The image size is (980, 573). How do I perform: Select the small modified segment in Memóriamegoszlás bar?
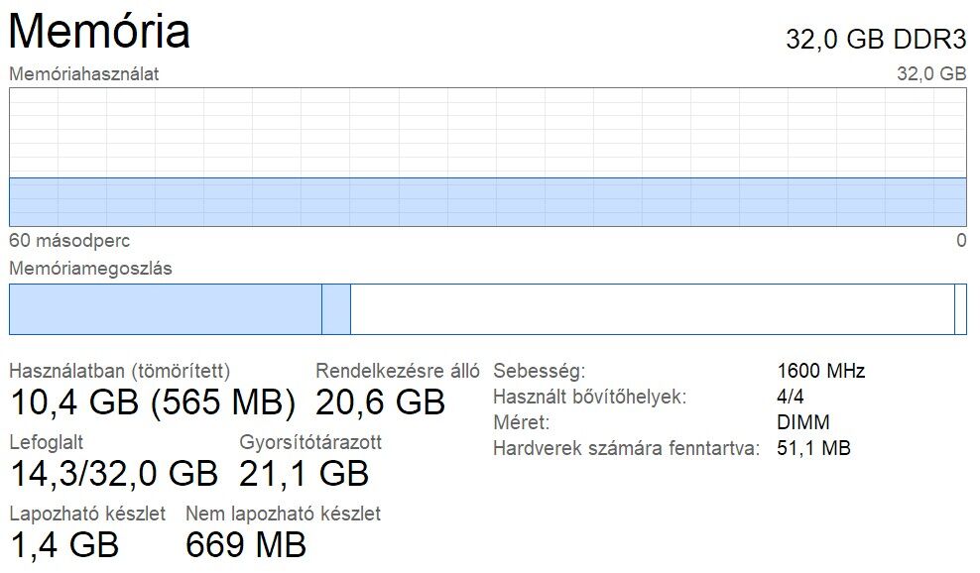(336, 309)
